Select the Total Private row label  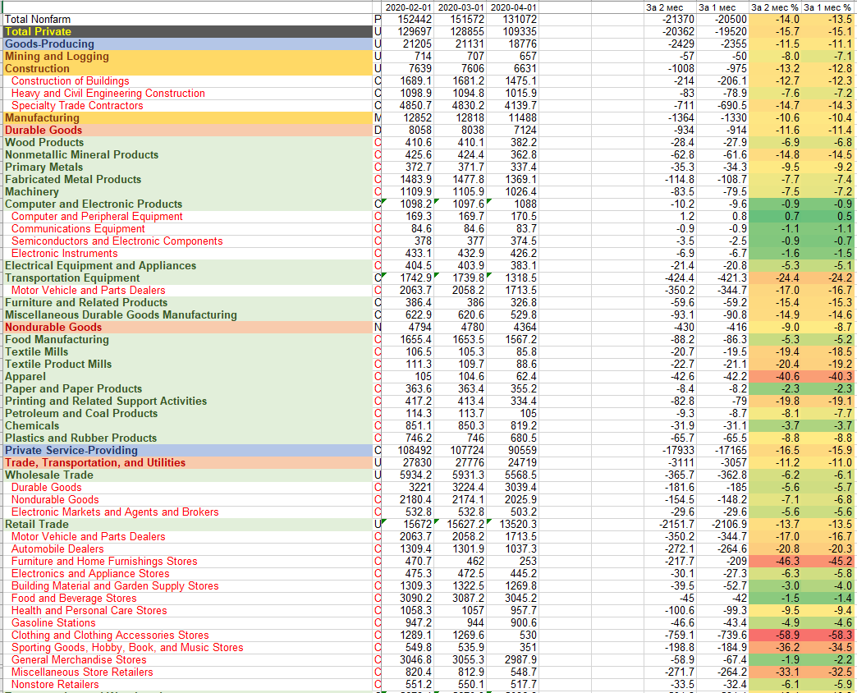point(39,32)
